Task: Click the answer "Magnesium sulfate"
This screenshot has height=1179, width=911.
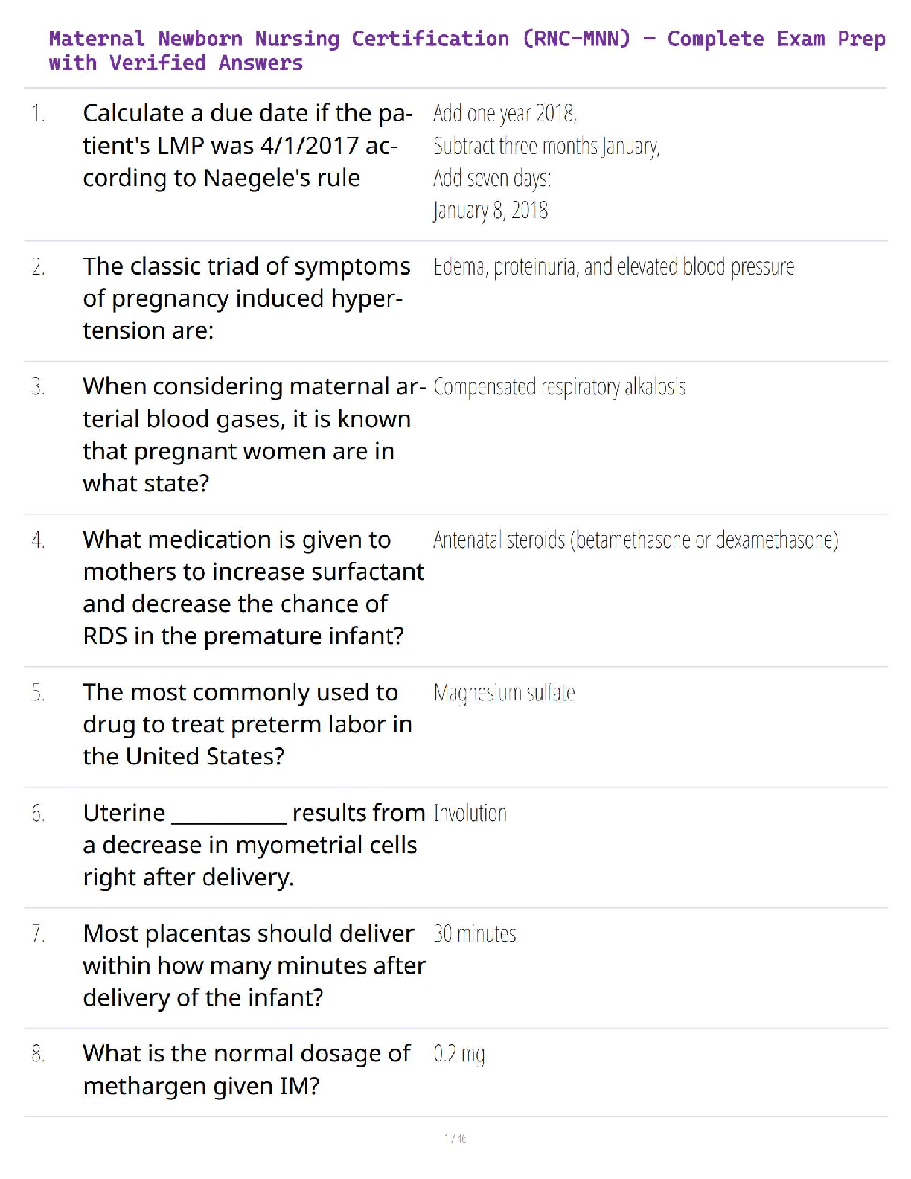Action: click(x=504, y=693)
